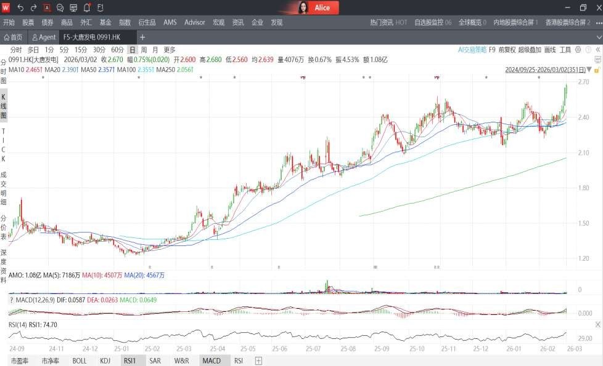Open the chat message bubble icon

pos(60,8)
